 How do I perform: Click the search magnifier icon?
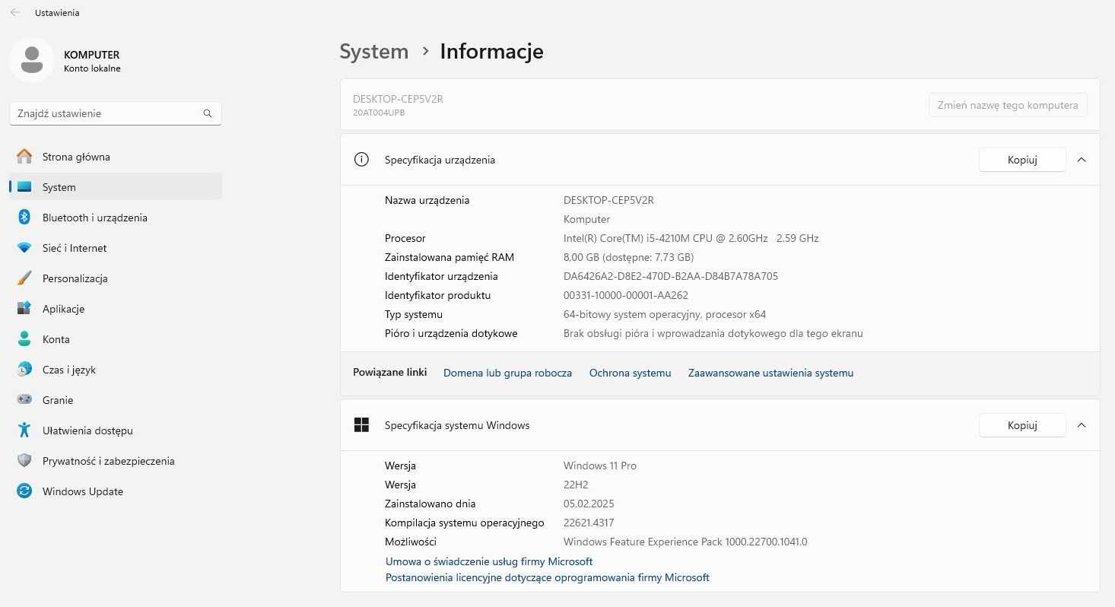tap(208, 113)
